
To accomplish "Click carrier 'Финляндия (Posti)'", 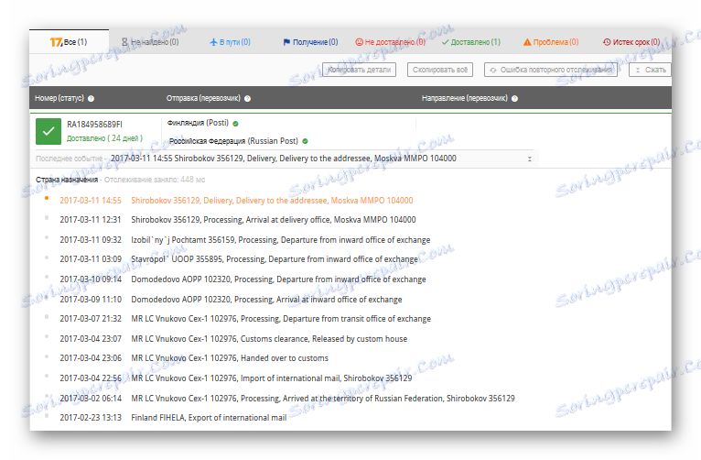I will click(x=198, y=123).
